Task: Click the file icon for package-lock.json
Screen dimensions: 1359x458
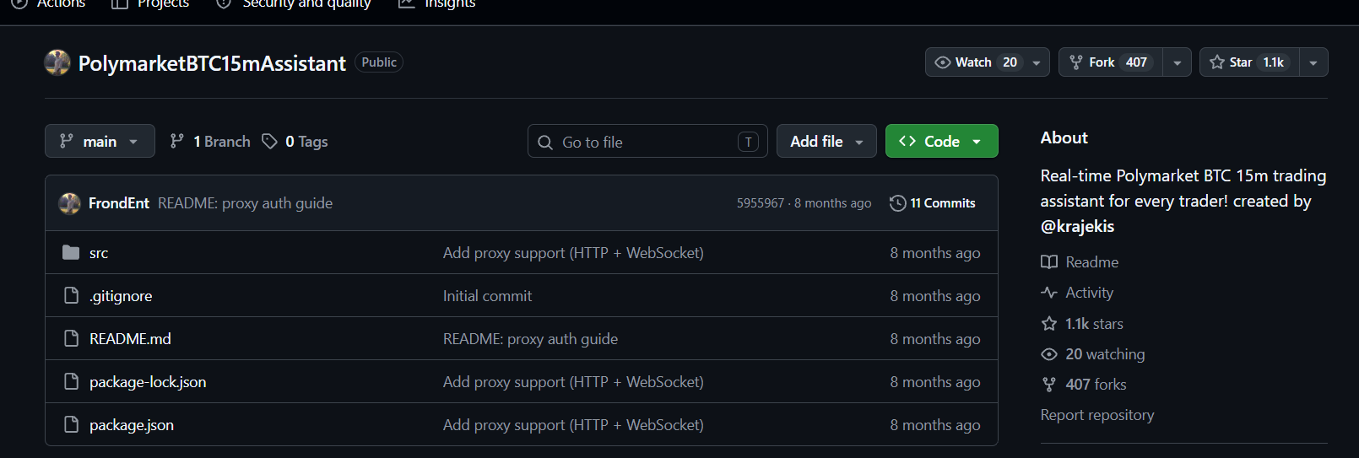Action: [x=72, y=381]
